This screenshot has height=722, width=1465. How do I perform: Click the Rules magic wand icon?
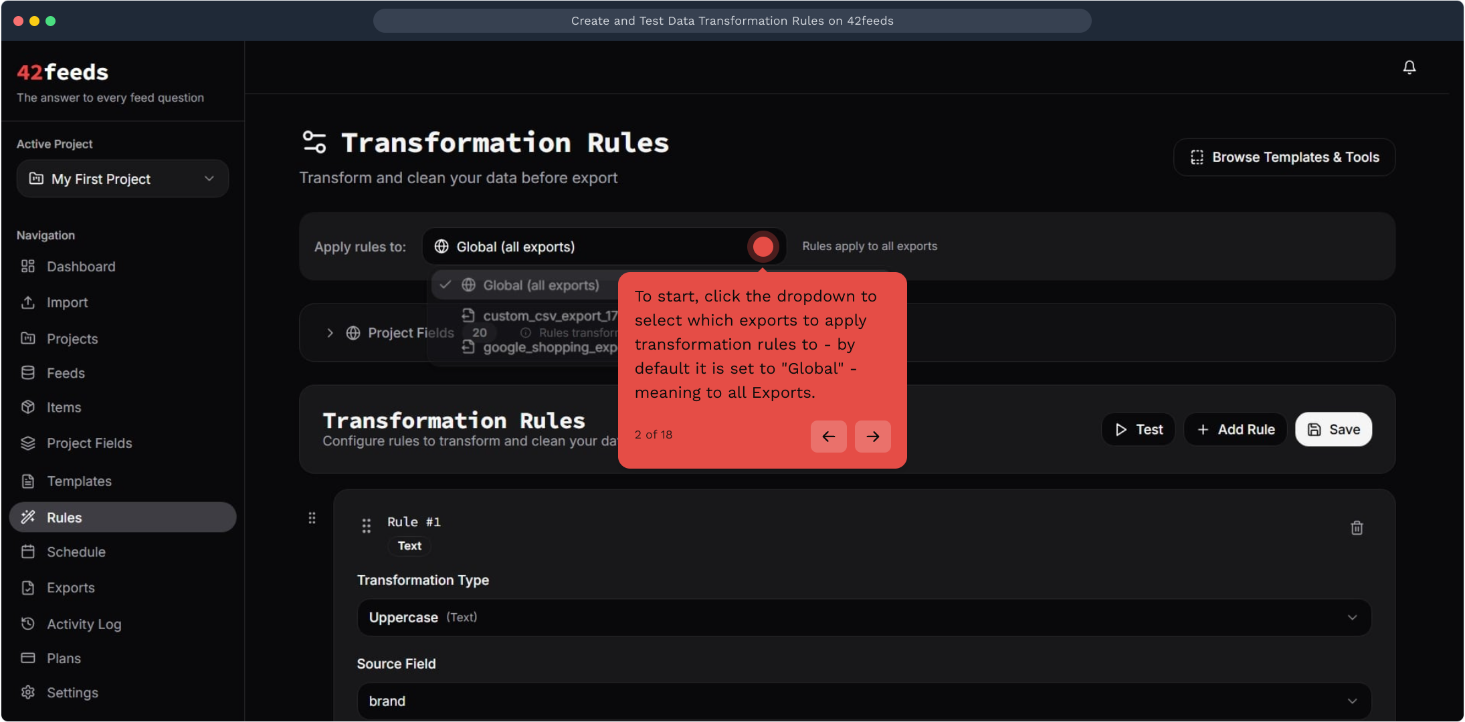click(28, 517)
